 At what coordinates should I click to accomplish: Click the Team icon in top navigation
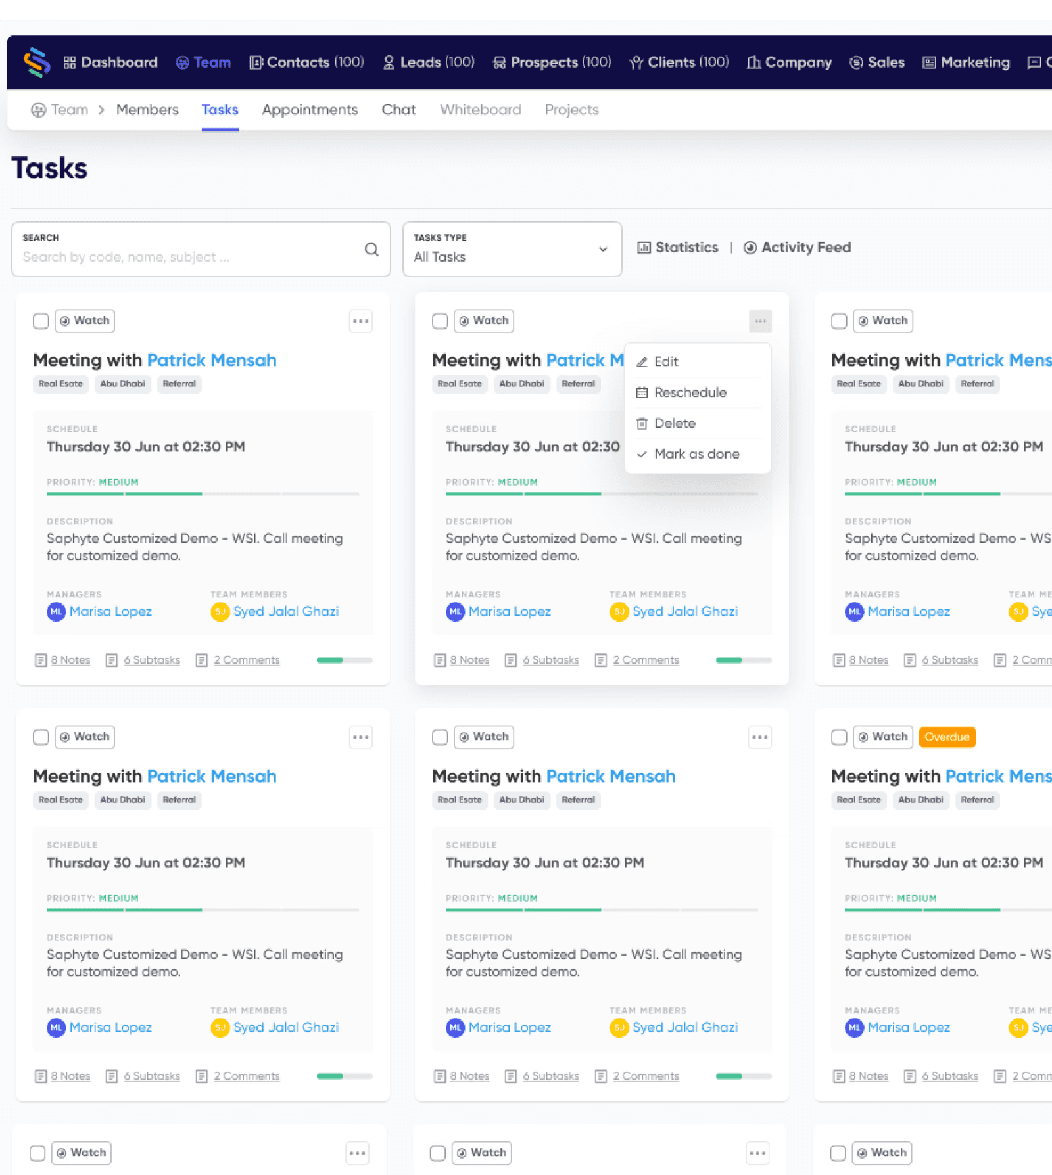point(182,62)
